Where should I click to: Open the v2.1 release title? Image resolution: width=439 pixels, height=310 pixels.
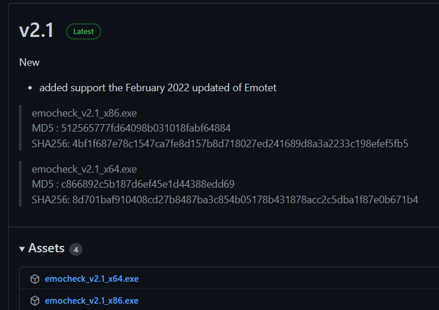36,30
